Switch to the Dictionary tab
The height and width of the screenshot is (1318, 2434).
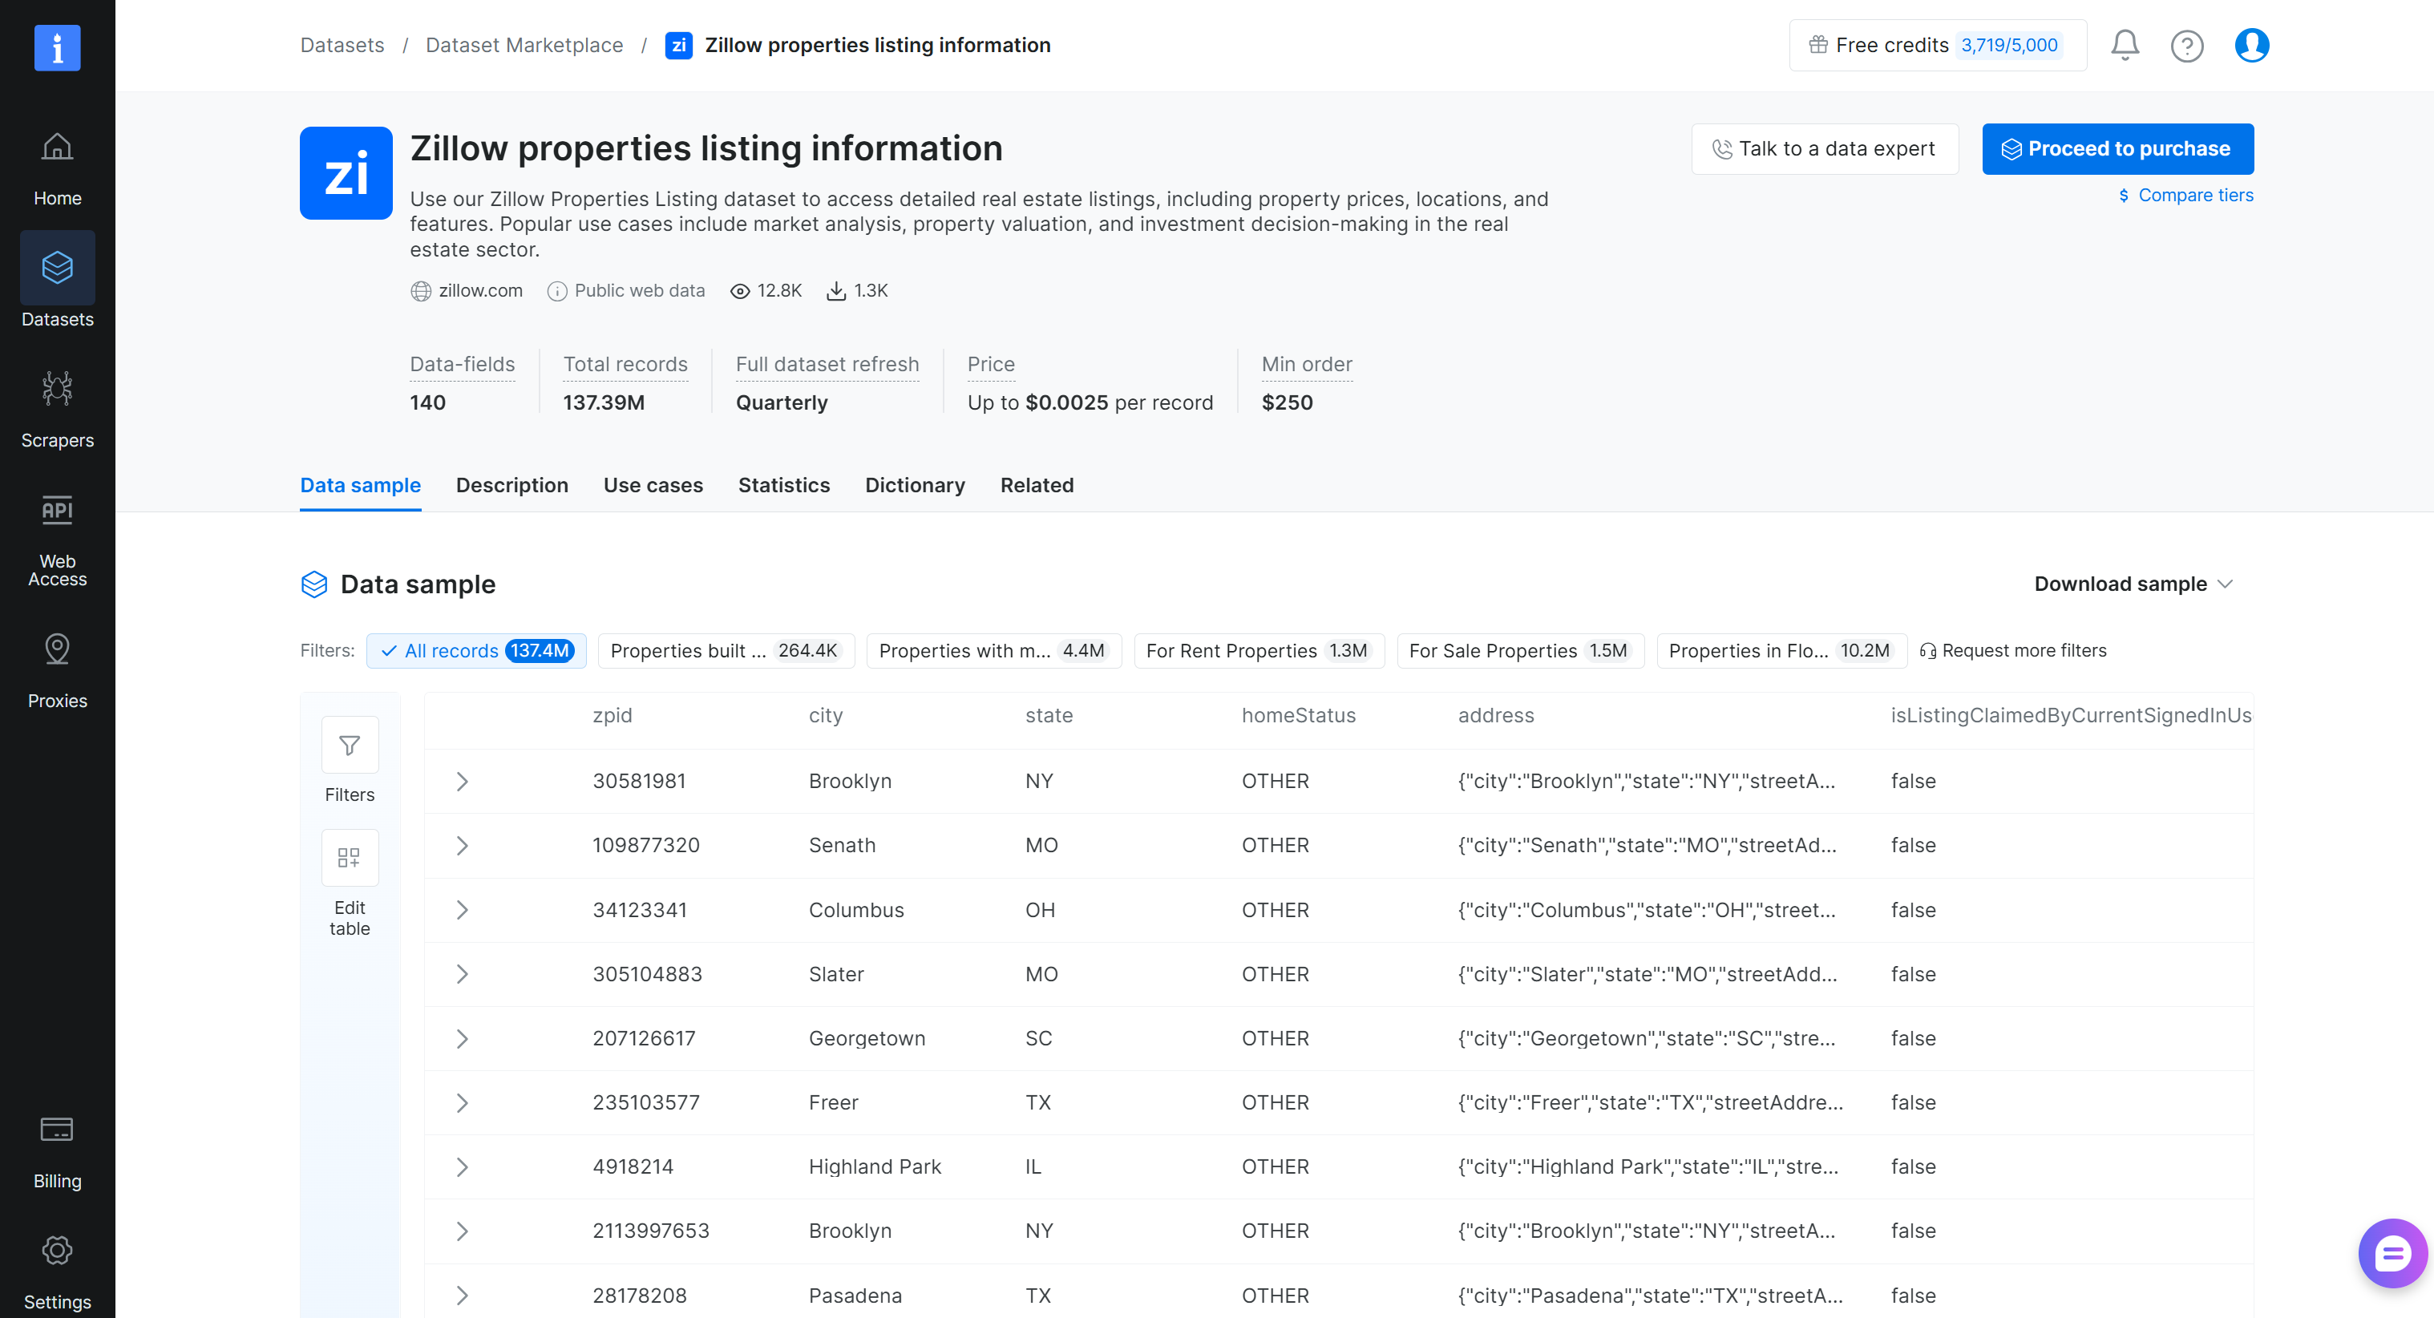915,486
